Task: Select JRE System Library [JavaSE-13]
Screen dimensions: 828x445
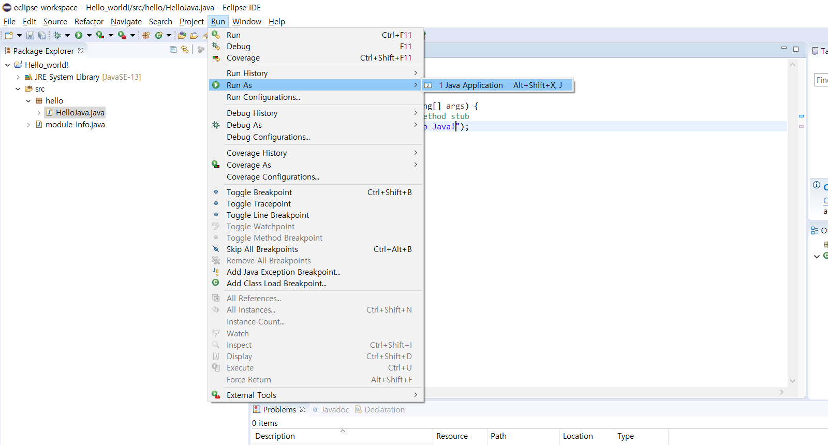Action: pos(83,77)
